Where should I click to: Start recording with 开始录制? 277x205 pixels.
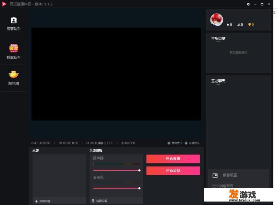[x=173, y=170]
